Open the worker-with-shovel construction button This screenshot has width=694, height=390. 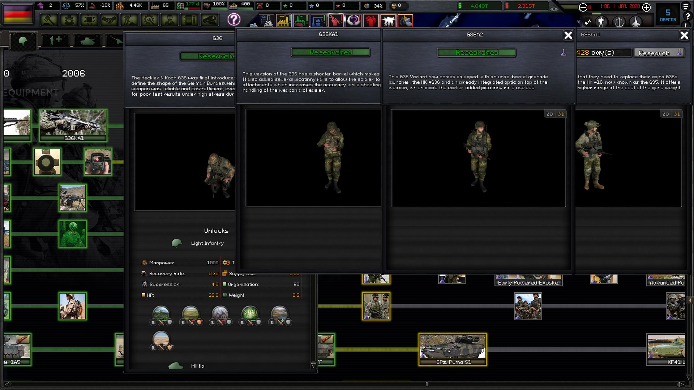tap(129, 20)
